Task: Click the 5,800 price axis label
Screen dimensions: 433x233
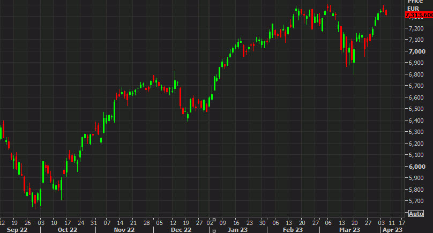Action: (x=416, y=190)
